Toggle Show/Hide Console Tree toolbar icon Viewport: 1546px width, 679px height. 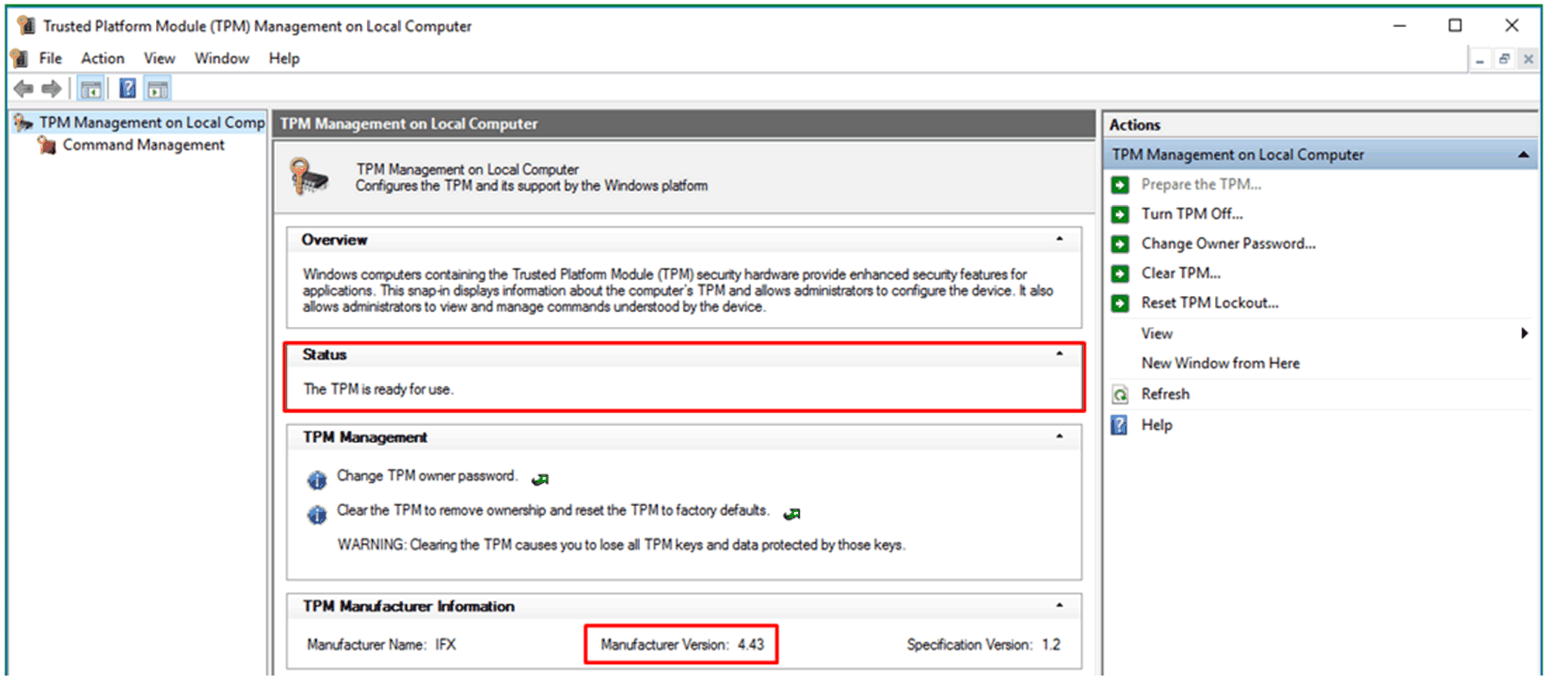coord(91,89)
